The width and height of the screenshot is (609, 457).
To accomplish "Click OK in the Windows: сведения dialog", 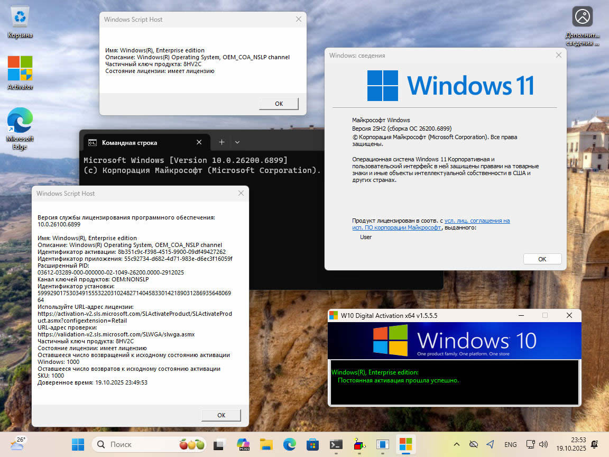I will (x=542, y=259).
